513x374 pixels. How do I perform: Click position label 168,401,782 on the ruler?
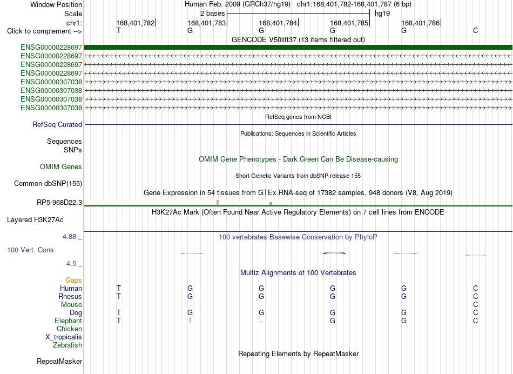coord(136,23)
